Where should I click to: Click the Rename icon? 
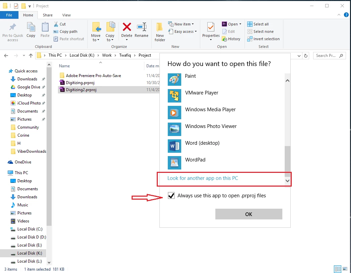tap(142, 27)
